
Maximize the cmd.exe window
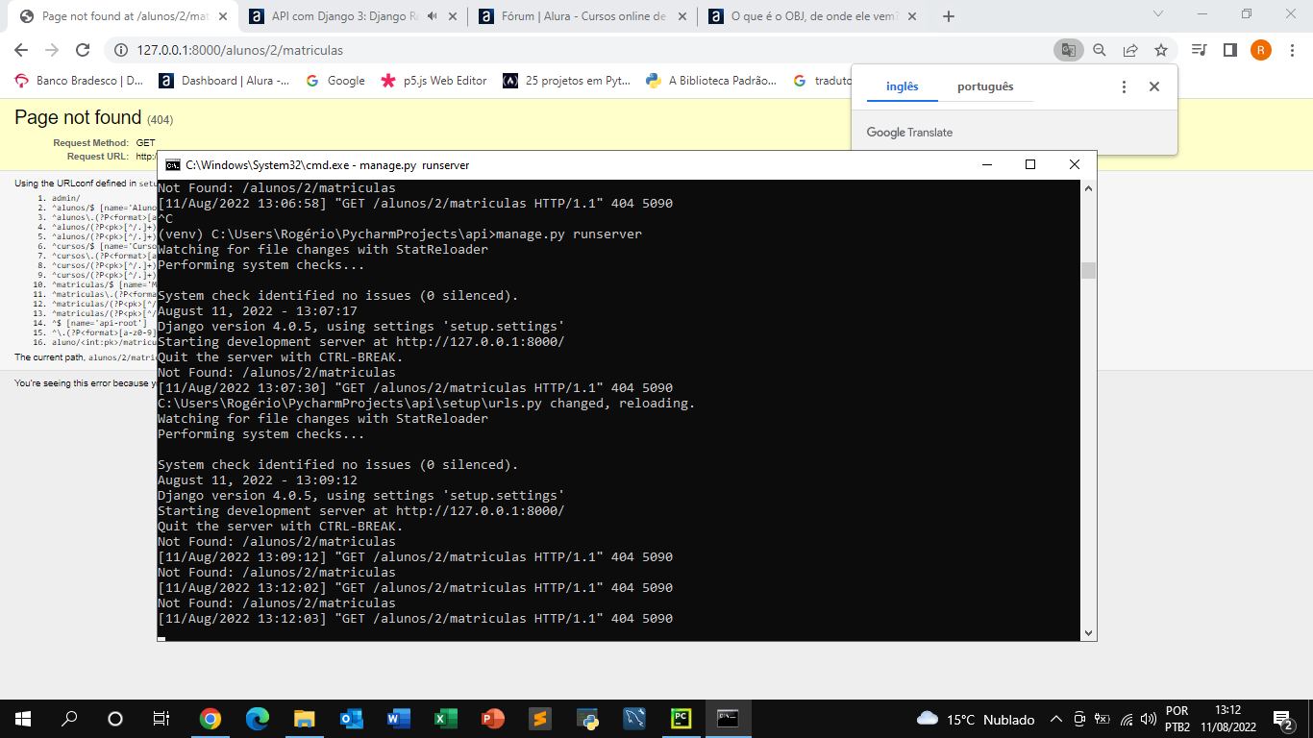[1030, 164]
